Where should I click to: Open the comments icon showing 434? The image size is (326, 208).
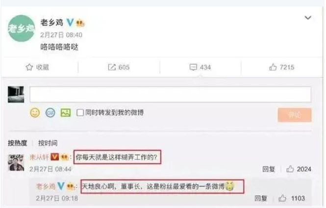point(193,67)
